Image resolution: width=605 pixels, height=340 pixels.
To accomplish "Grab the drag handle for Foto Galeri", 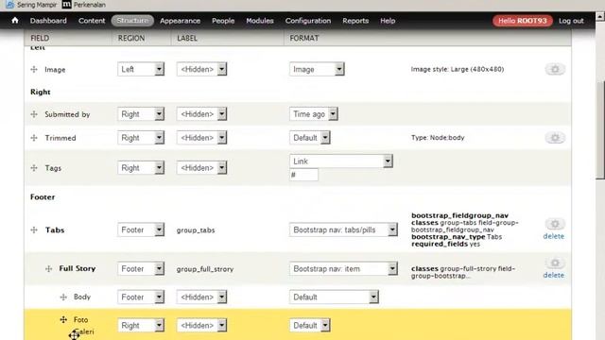I will (x=63, y=319).
